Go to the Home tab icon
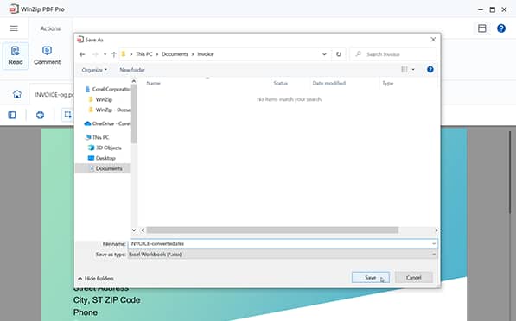 coord(17,94)
